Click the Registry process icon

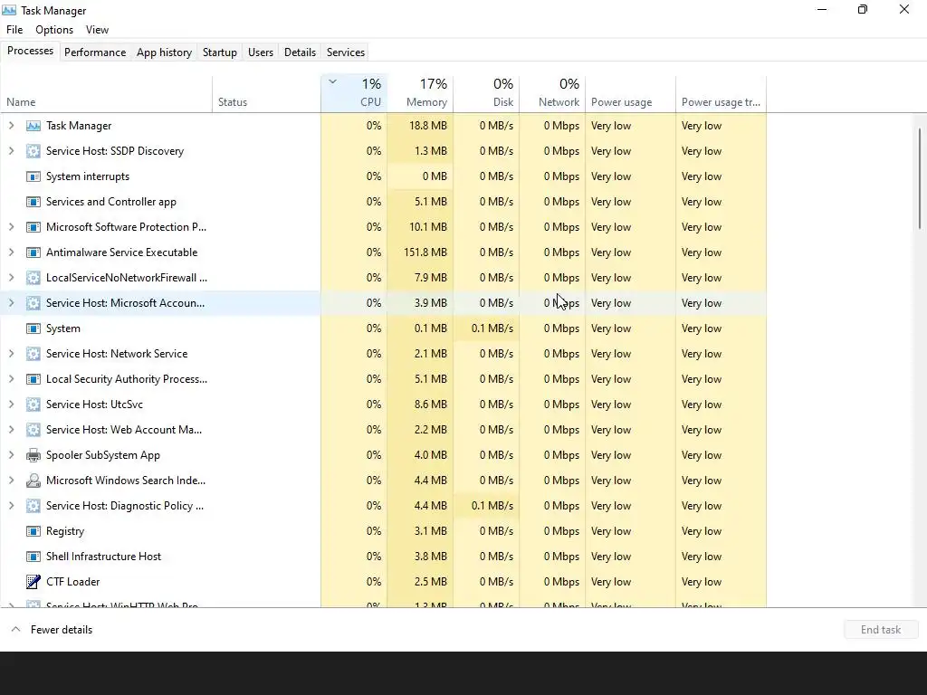pyautogui.click(x=33, y=531)
